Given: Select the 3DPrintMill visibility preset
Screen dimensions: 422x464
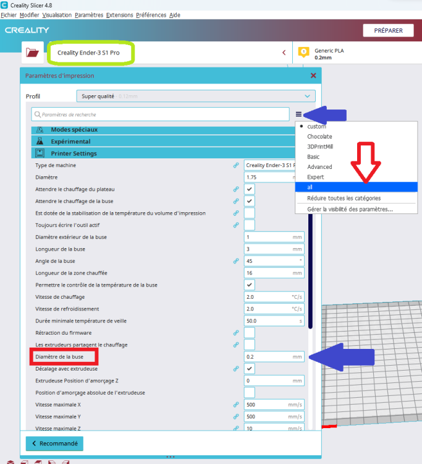Looking at the screenshot, I should (356, 147).
